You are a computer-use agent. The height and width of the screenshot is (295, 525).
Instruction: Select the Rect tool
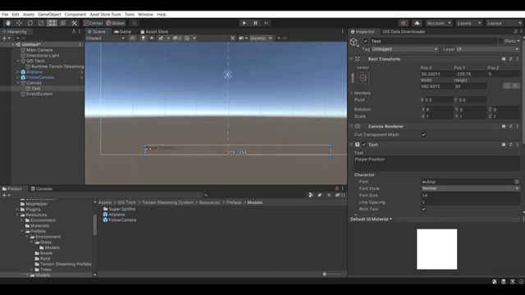point(52,23)
